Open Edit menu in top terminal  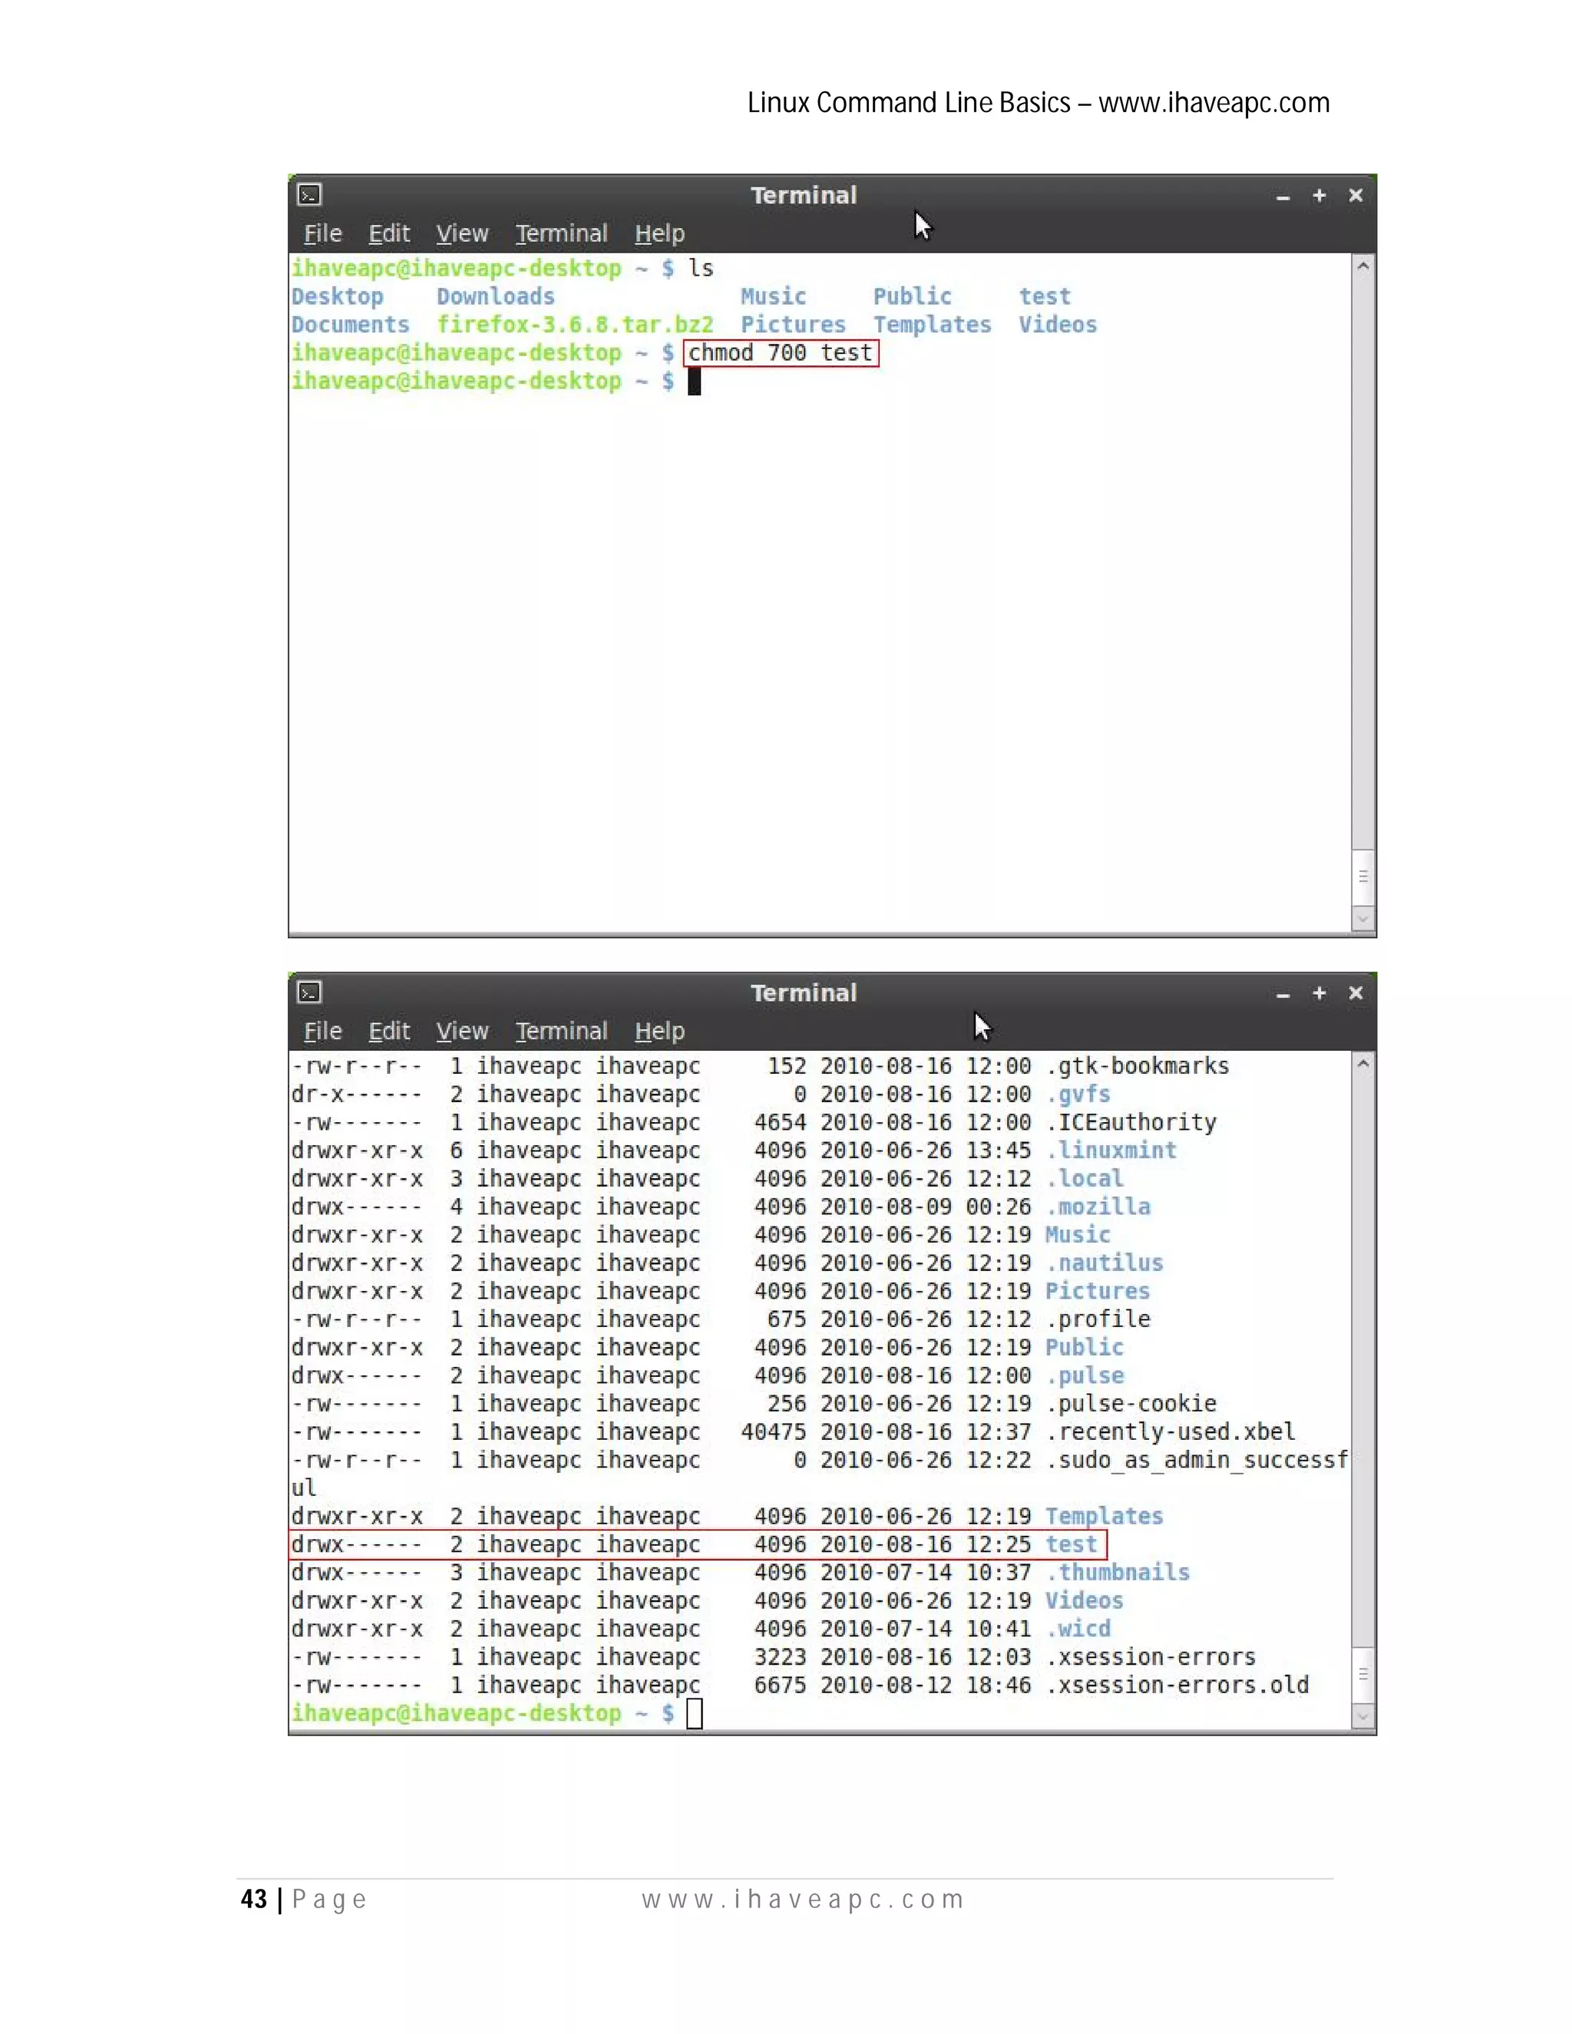tap(388, 234)
